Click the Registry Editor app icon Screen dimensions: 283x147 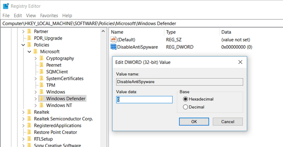6,6
